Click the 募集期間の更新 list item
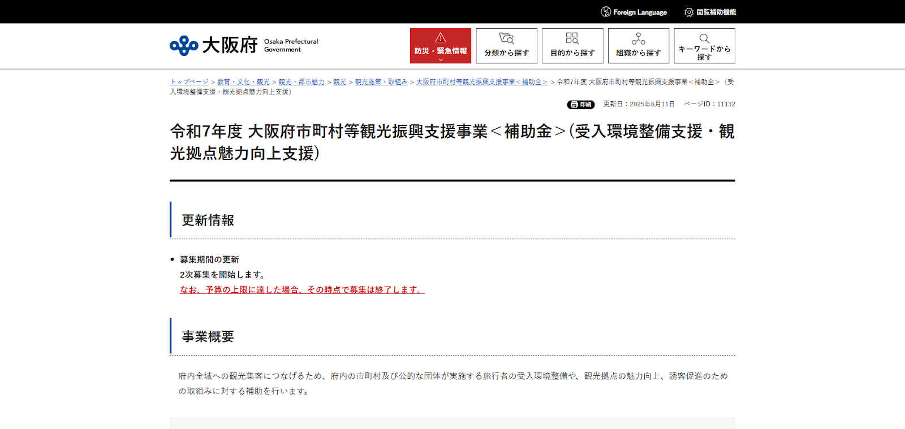 pyautogui.click(x=209, y=259)
